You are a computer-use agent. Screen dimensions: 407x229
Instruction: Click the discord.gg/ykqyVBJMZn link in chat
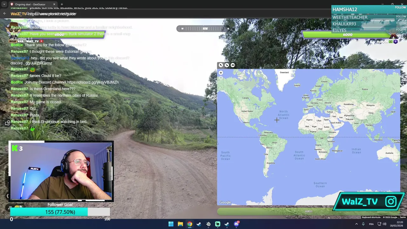(93, 82)
